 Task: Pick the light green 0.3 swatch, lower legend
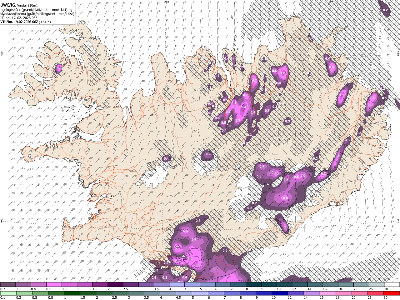24,293
